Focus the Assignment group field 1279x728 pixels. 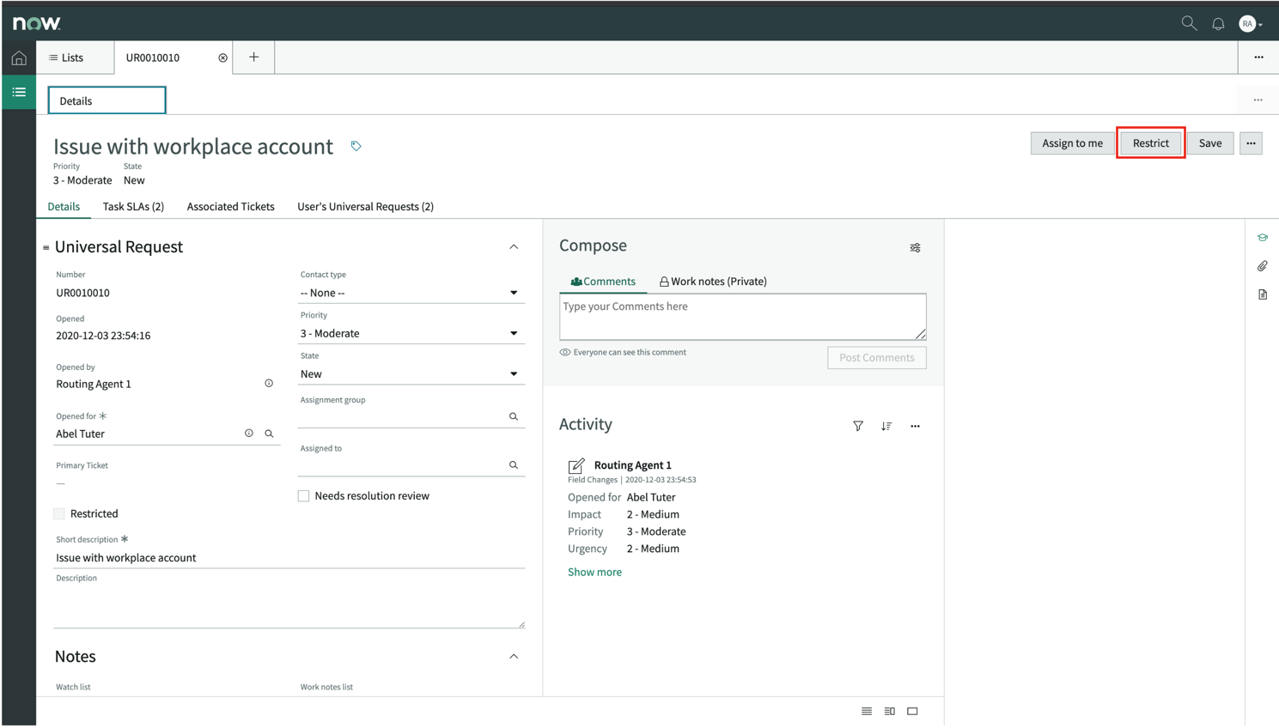click(402, 416)
